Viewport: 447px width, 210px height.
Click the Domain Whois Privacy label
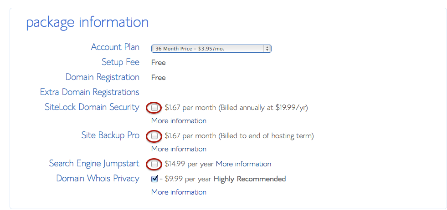tap(98, 179)
